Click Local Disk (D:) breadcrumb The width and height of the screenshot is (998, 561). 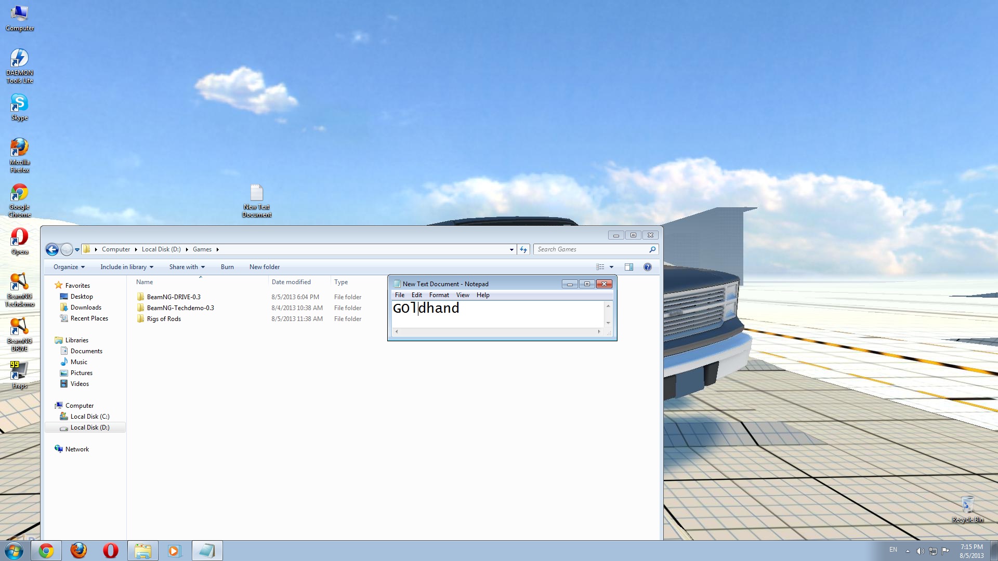(161, 250)
